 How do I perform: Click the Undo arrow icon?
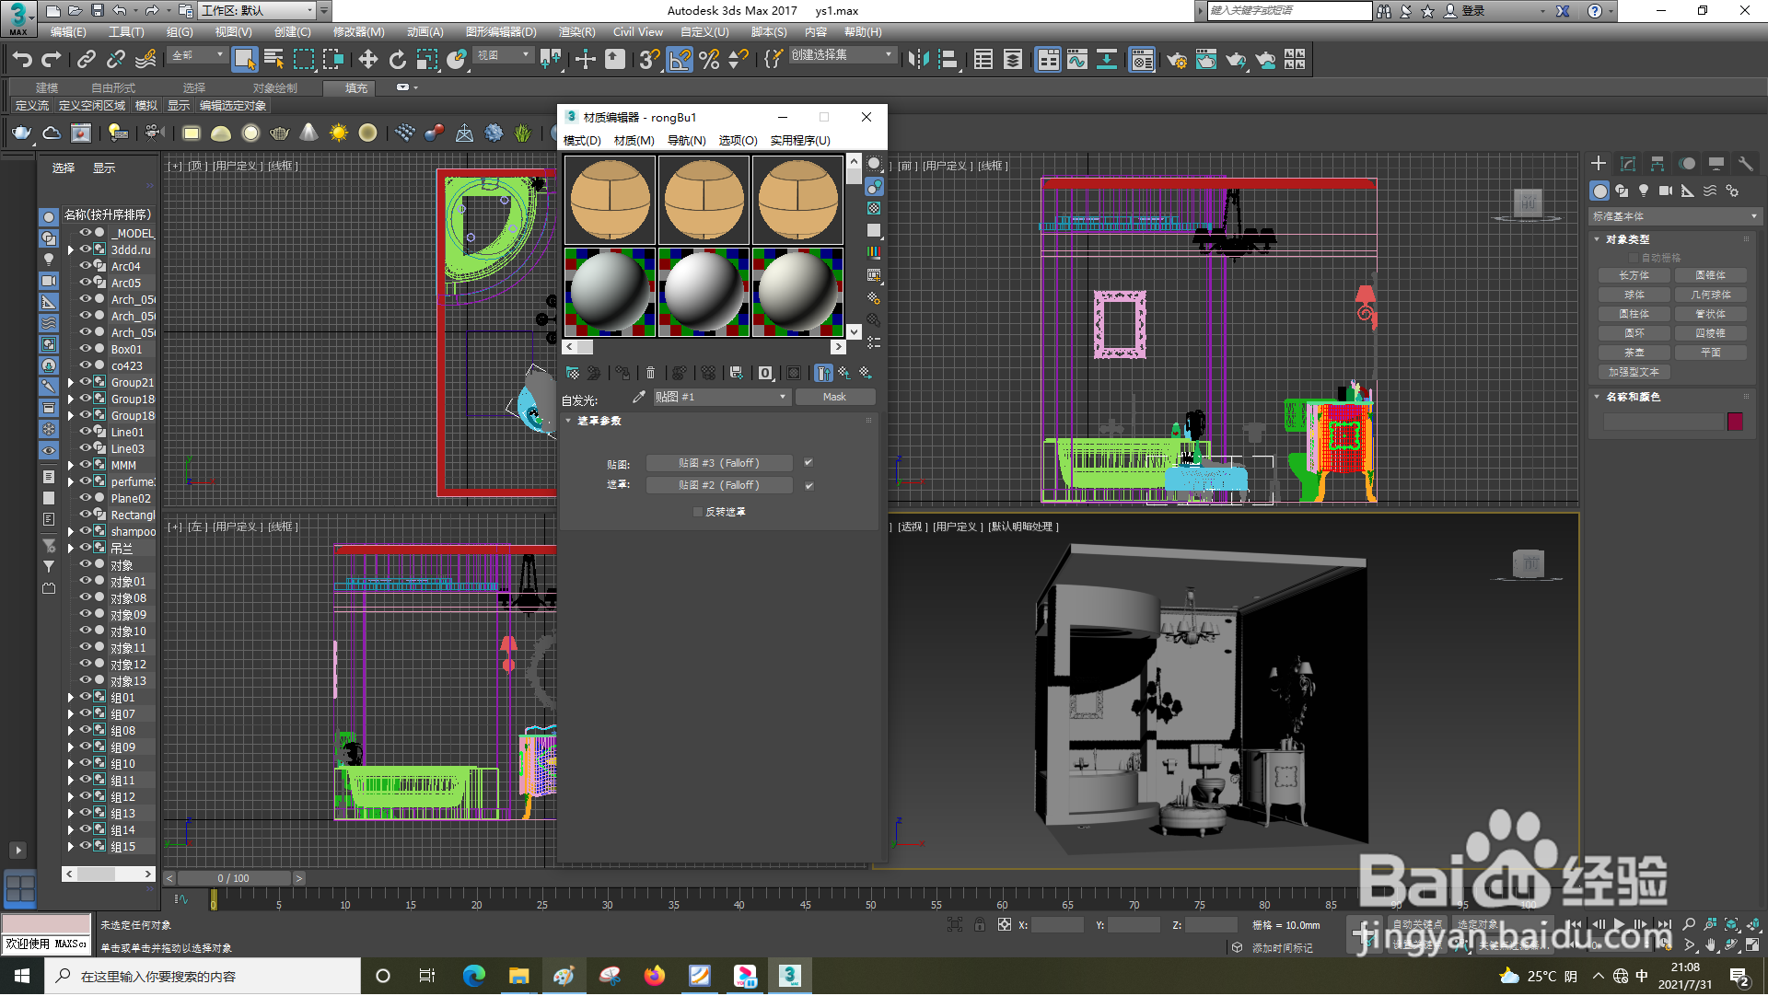point(21,60)
